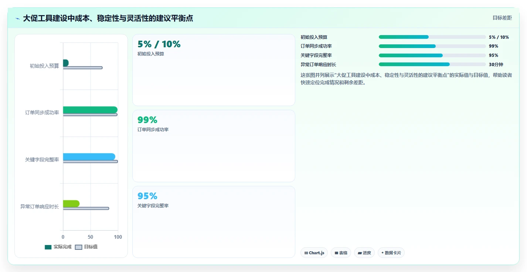Click the page title 大促工具建设中成本
Screen dimensions: 527x272
108,18
